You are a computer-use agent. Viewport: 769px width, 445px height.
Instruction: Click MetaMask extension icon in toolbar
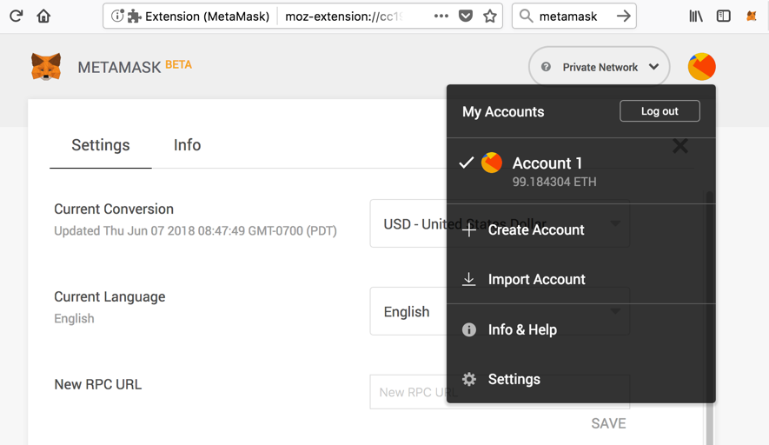(x=752, y=16)
